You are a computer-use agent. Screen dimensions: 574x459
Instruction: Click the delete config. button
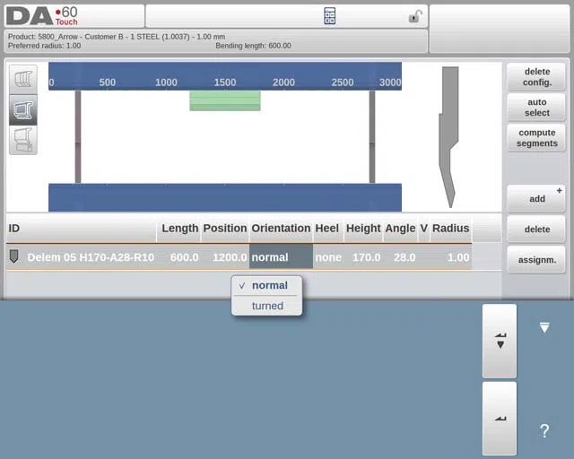[x=536, y=77]
